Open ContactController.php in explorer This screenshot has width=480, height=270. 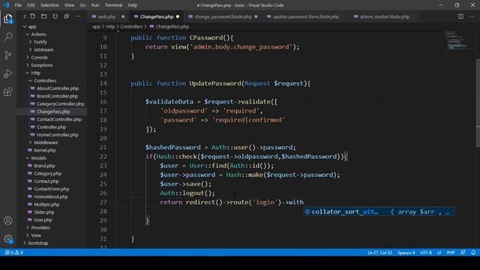59,119
